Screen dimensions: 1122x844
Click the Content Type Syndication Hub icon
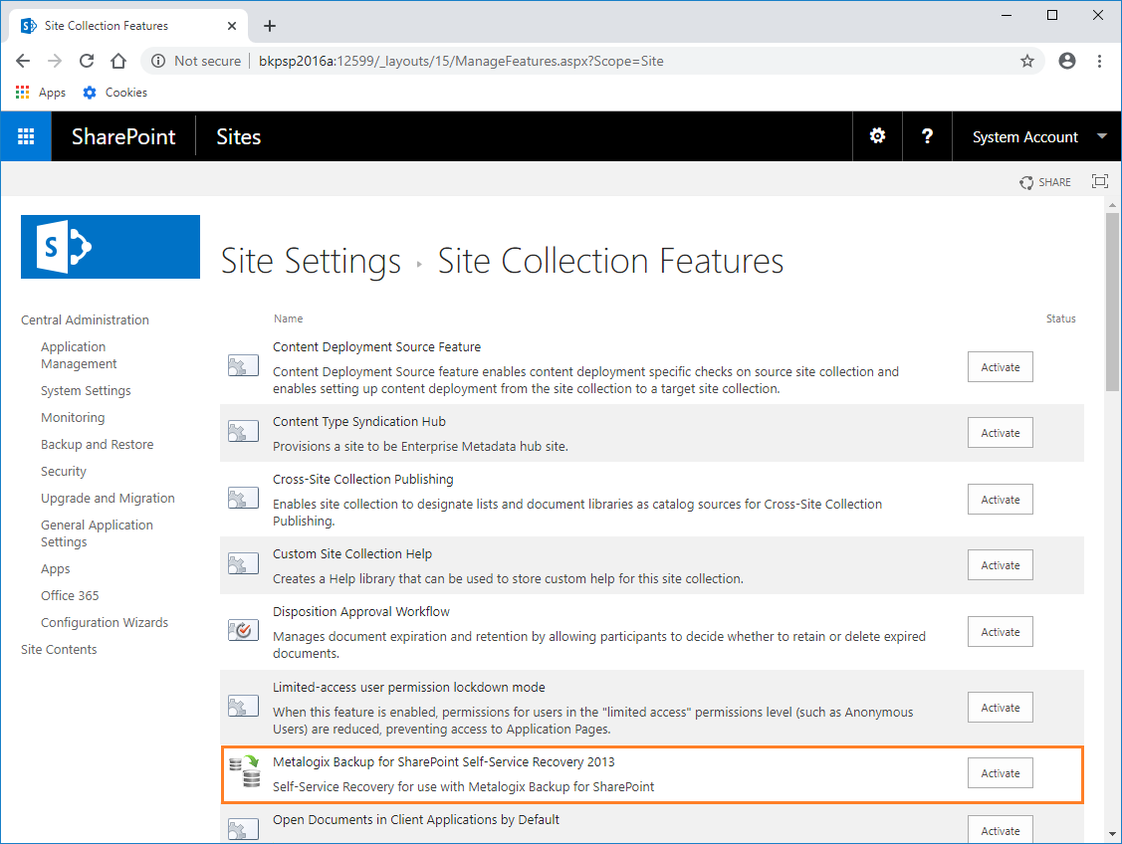[x=243, y=431]
